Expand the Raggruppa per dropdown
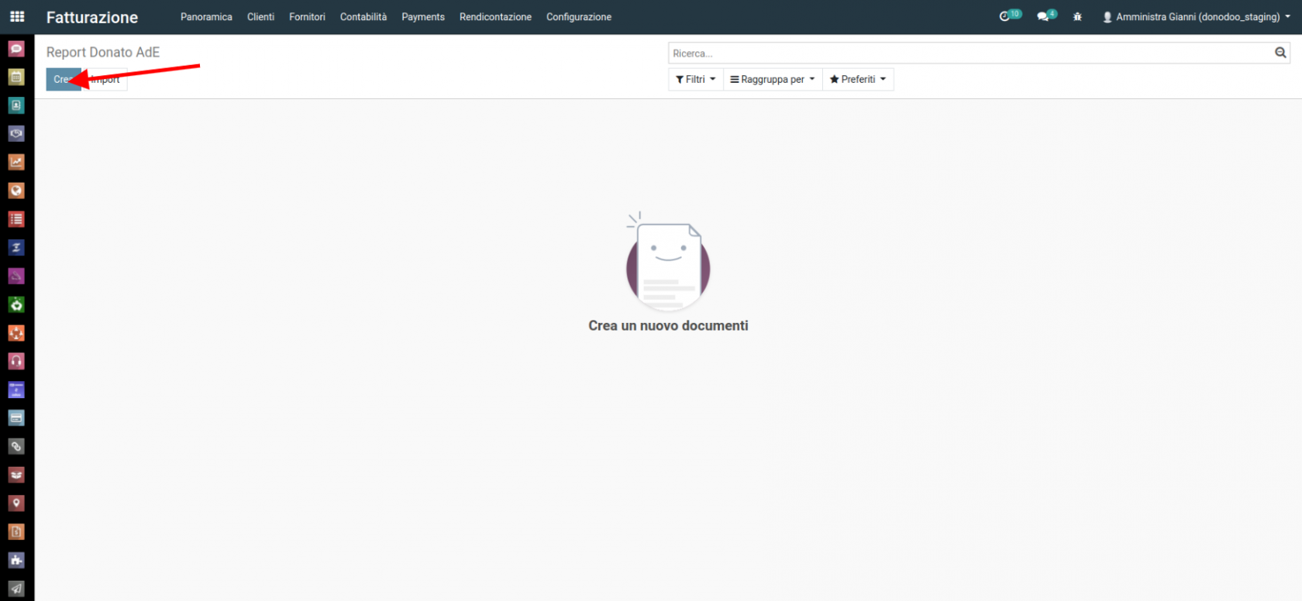 (x=772, y=79)
